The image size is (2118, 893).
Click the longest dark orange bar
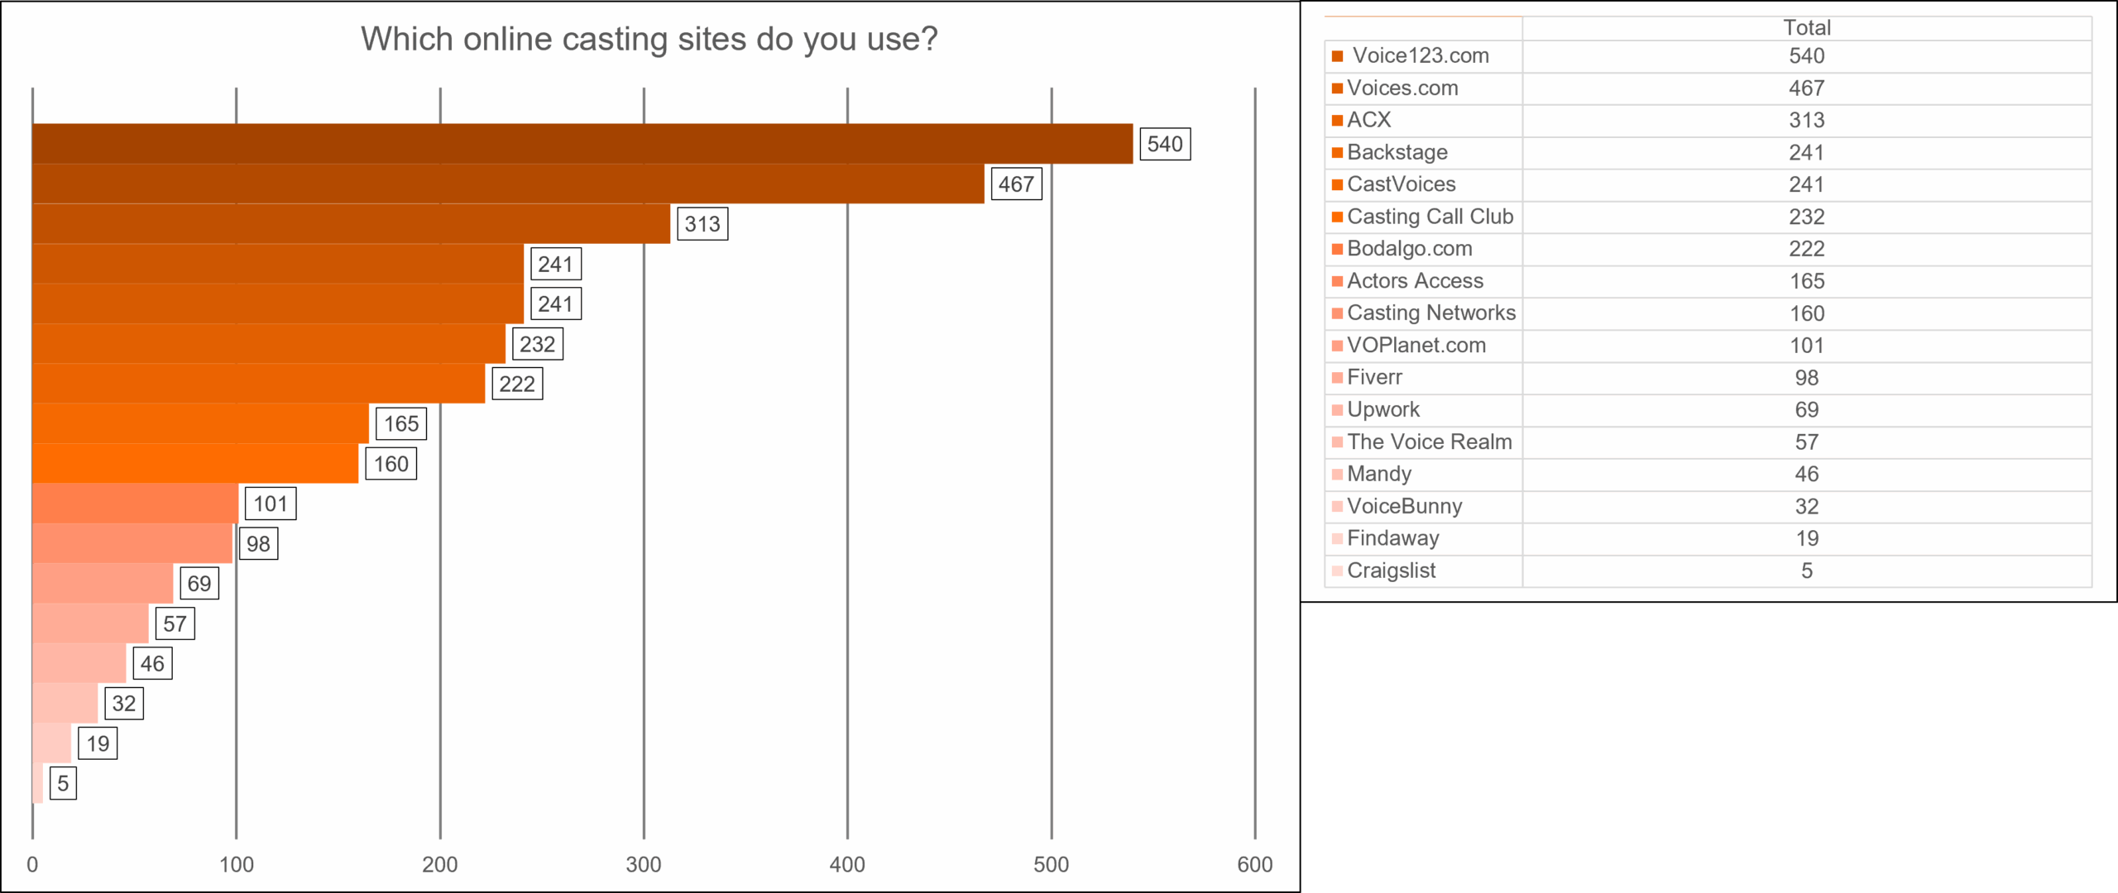[579, 144]
